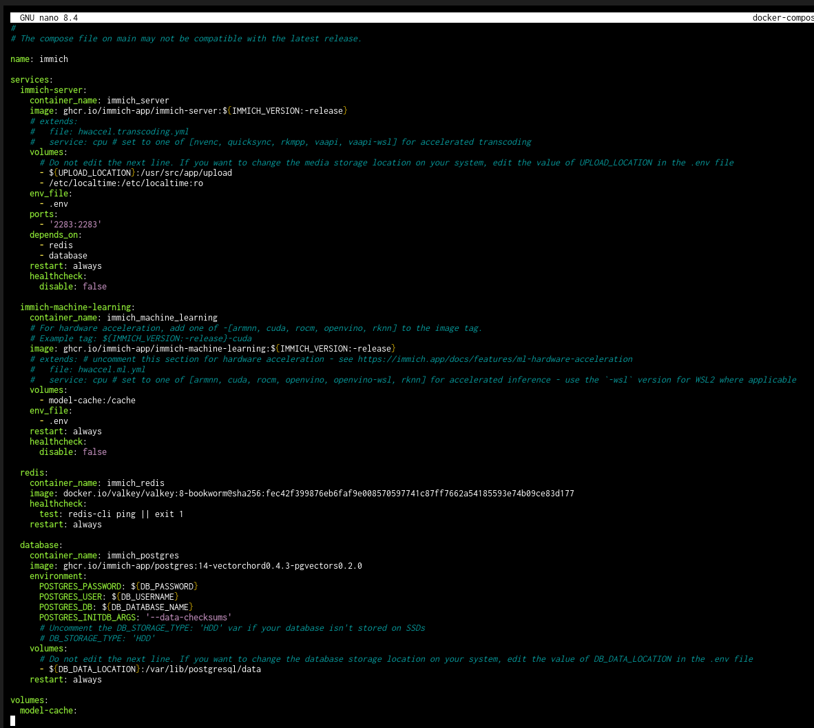This screenshot has height=728, width=814.
Task: Click the '2283:2283' port mapping
Action: [x=75, y=225]
